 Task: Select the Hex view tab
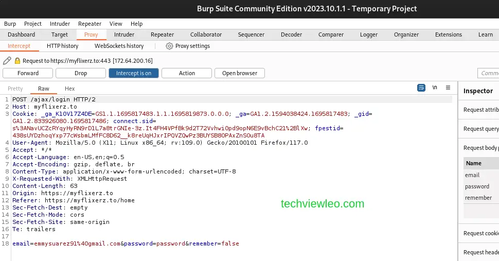[x=69, y=89]
